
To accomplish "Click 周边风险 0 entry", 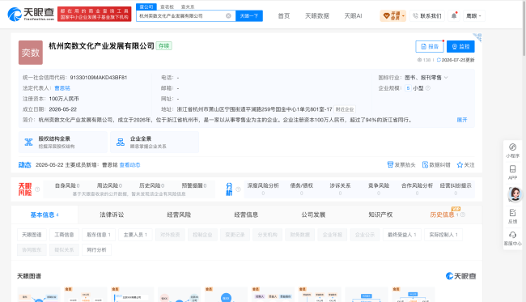I will point(109,185).
